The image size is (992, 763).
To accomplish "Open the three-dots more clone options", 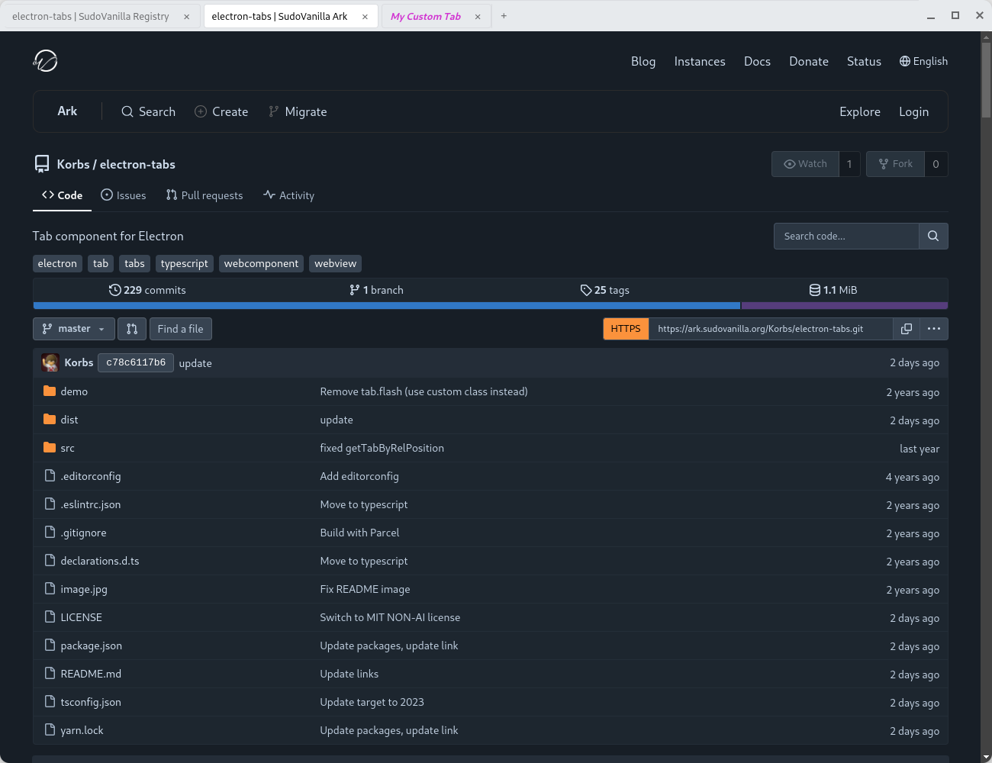I will (x=934, y=329).
